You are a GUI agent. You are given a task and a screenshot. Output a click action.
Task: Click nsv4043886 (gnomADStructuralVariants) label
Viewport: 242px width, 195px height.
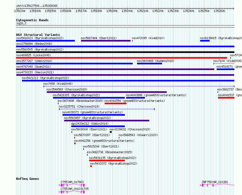[x=156, y=95]
